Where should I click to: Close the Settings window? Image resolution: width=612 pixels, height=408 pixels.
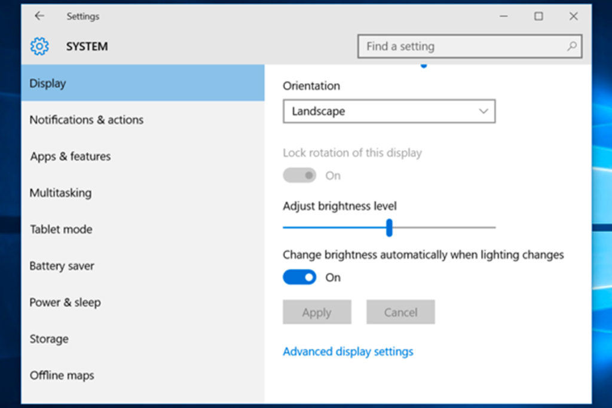pos(573,16)
